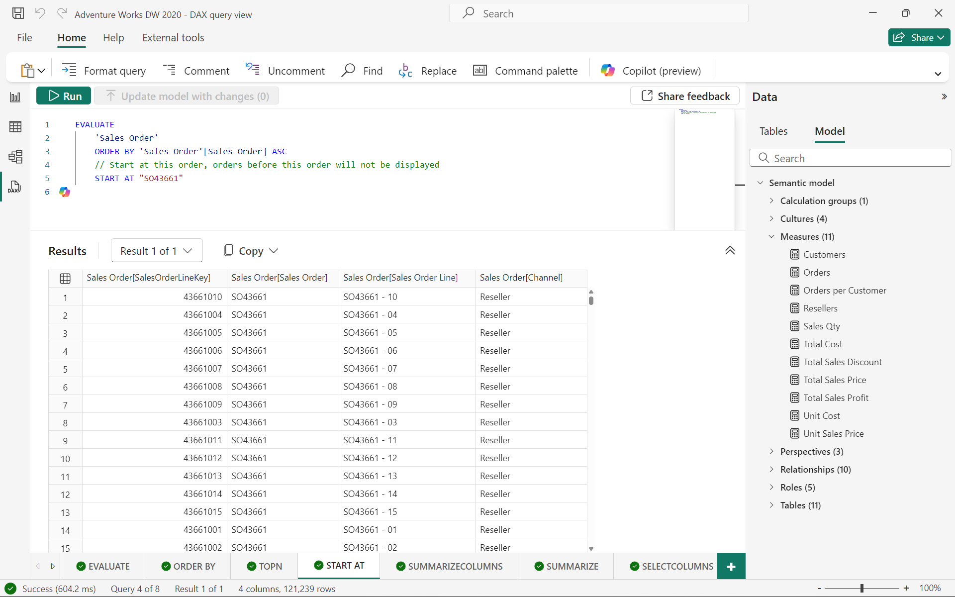Image resolution: width=955 pixels, height=597 pixels.
Task: Click Share feedback button
Action: click(685, 96)
